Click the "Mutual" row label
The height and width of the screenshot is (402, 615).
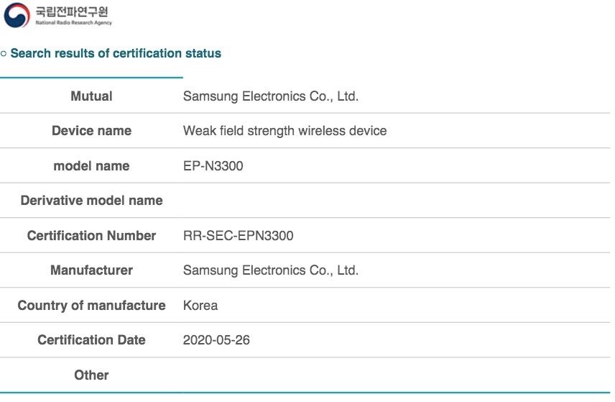click(91, 96)
